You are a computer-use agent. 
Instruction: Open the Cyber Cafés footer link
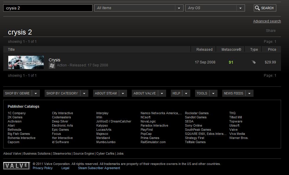click(x=105, y=153)
